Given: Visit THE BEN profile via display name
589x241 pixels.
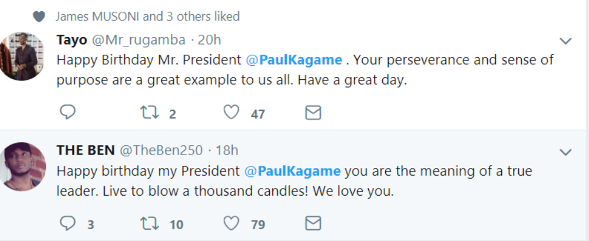Looking at the screenshot, I should point(85,150).
